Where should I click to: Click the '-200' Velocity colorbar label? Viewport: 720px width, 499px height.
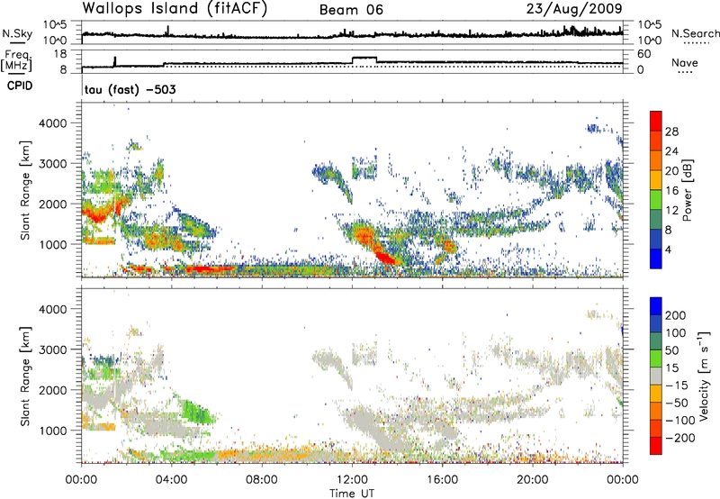click(x=679, y=438)
